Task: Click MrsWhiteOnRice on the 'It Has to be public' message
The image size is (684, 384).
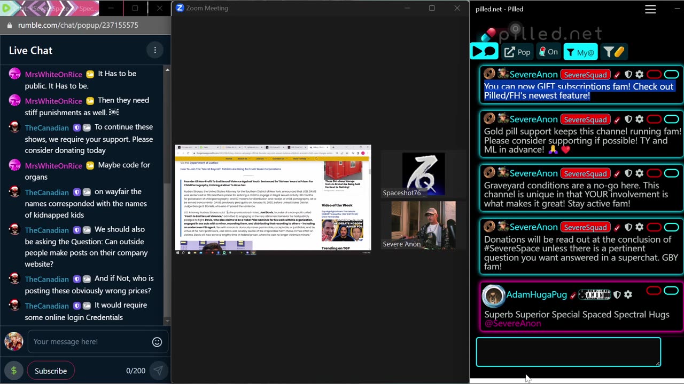Action: 53,74
